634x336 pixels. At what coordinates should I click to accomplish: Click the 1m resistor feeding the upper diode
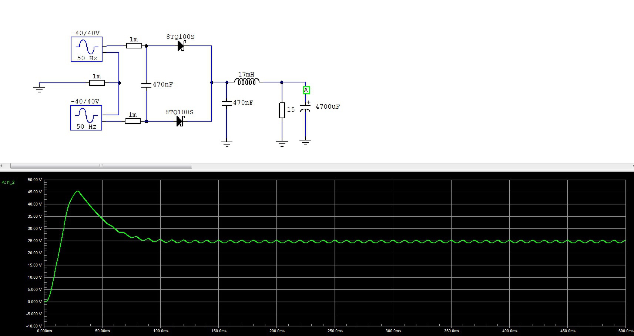[x=134, y=46]
